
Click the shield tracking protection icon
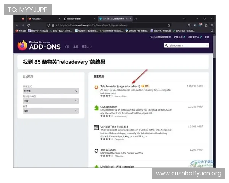(x=48, y=26)
